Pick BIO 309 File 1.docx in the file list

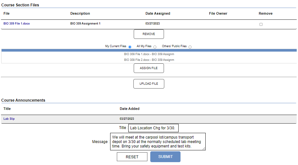[149, 54]
